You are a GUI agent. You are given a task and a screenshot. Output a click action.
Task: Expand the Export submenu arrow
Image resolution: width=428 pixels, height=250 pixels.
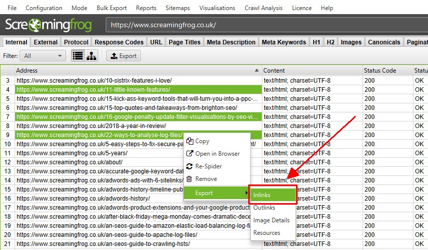(x=247, y=193)
